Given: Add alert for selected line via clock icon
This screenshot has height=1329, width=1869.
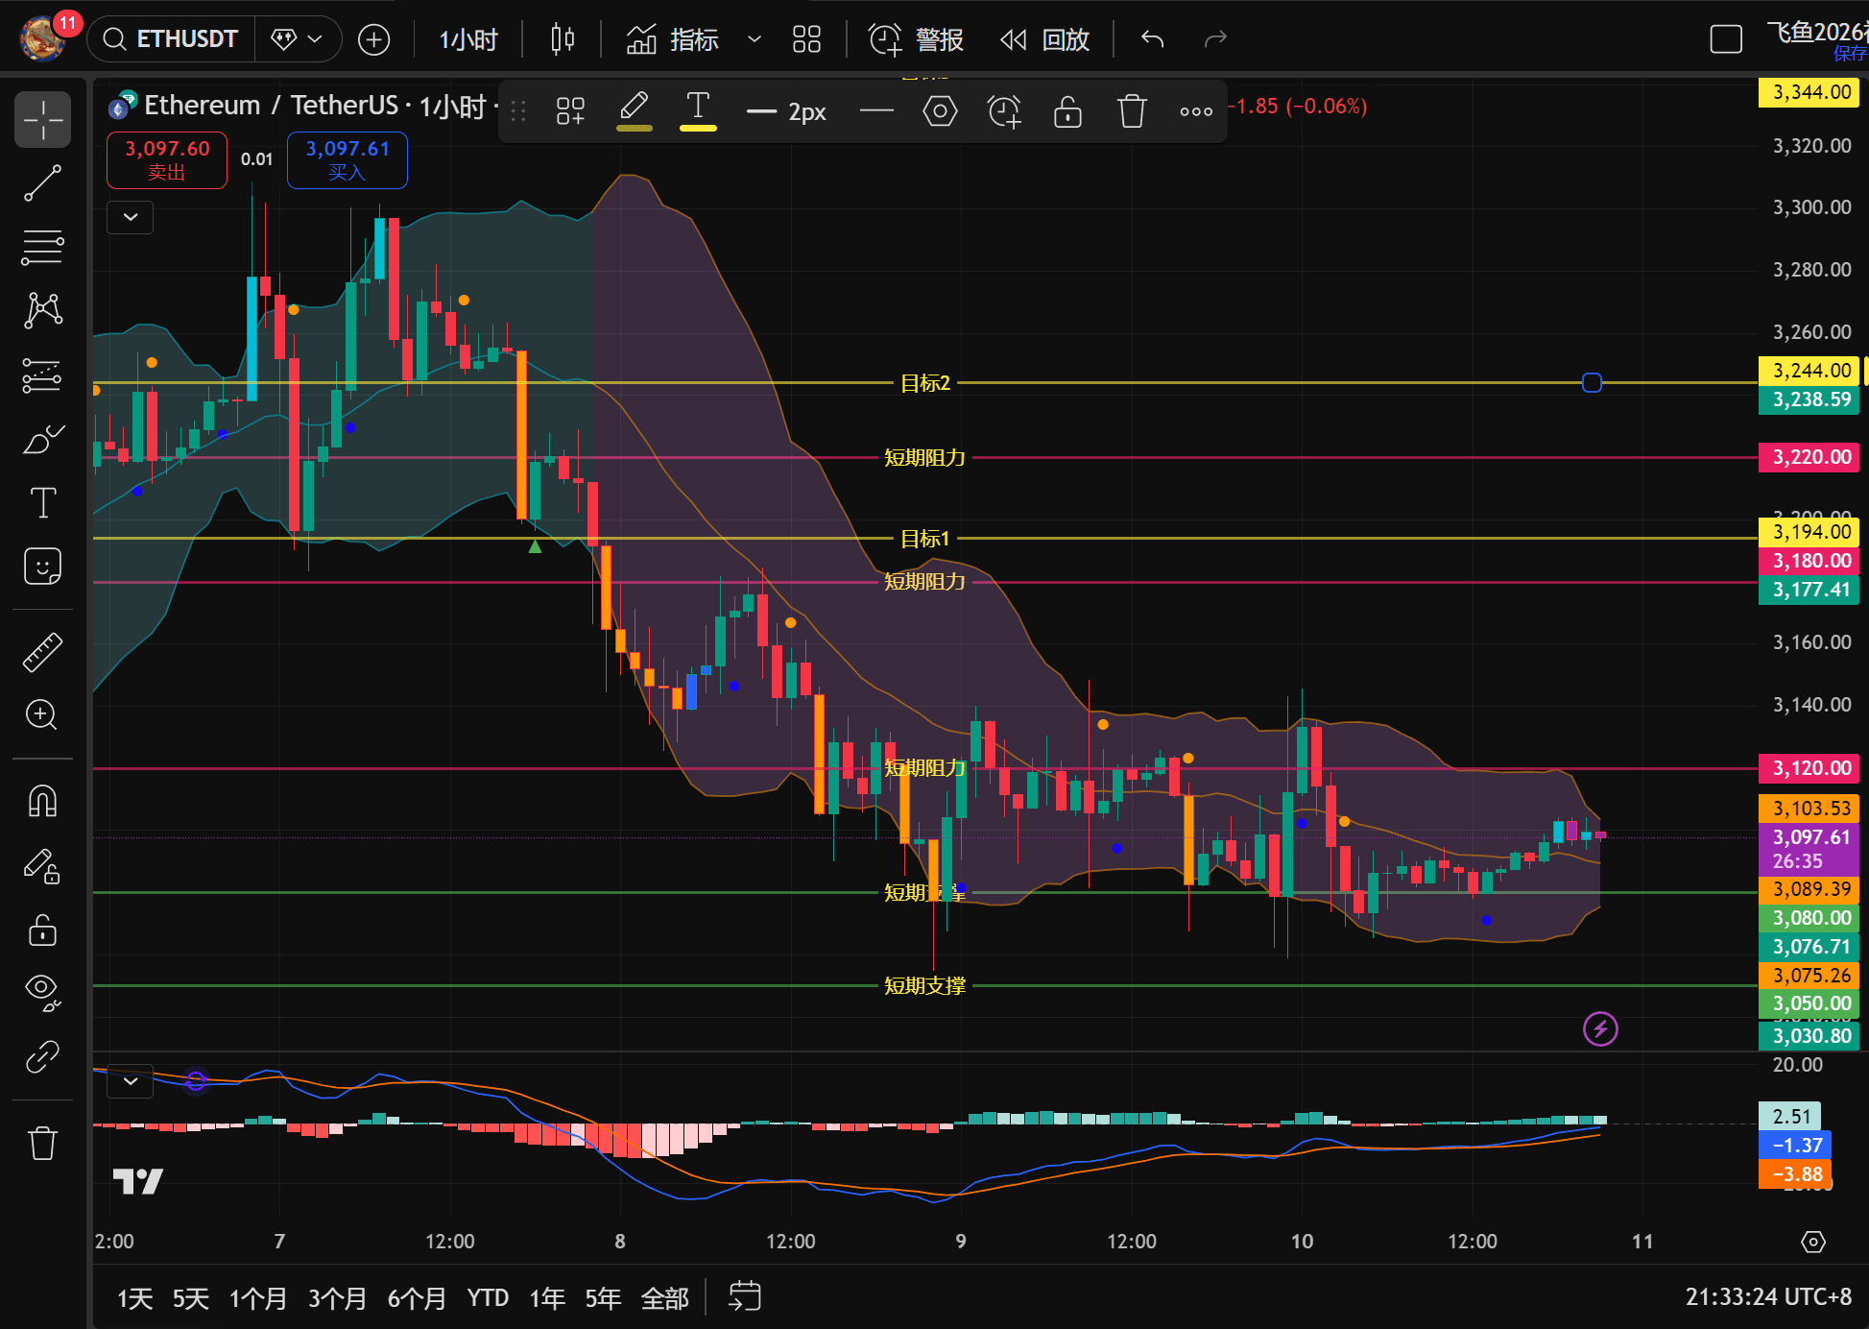Looking at the screenshot, I should tap(1004, 111).
